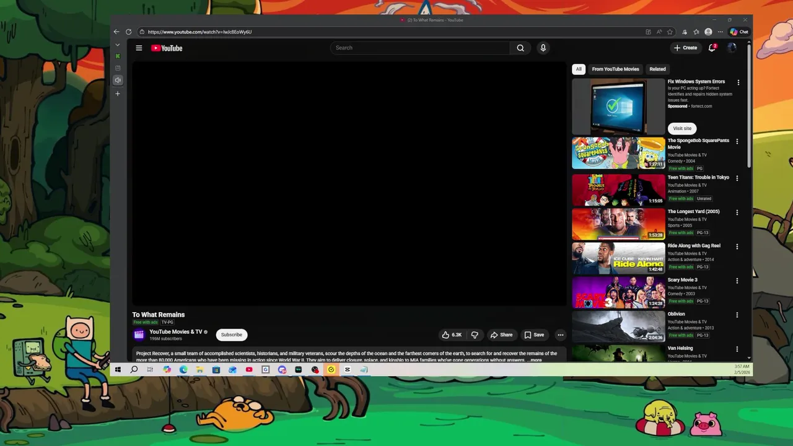Open options menu for Oblivion
This screenshot has width=793, height=446.
pyautogui.click(x=737, y=315)
